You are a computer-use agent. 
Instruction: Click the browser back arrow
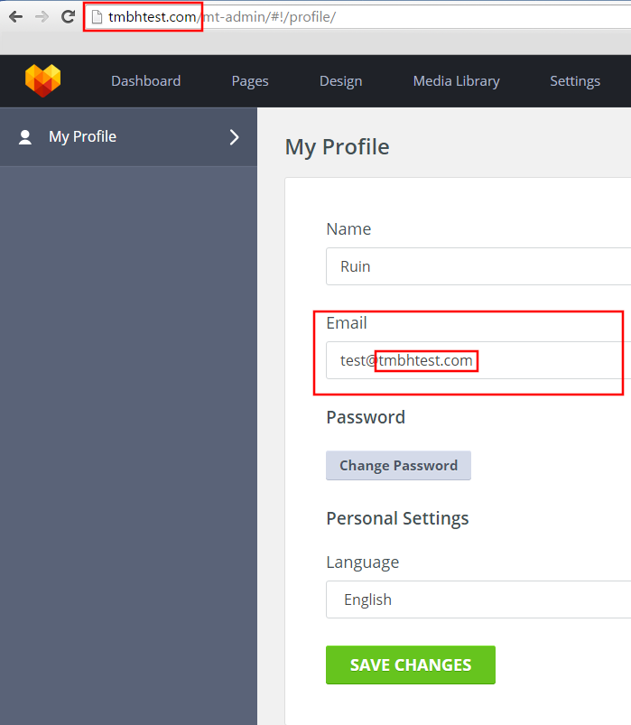pos(16,17)
